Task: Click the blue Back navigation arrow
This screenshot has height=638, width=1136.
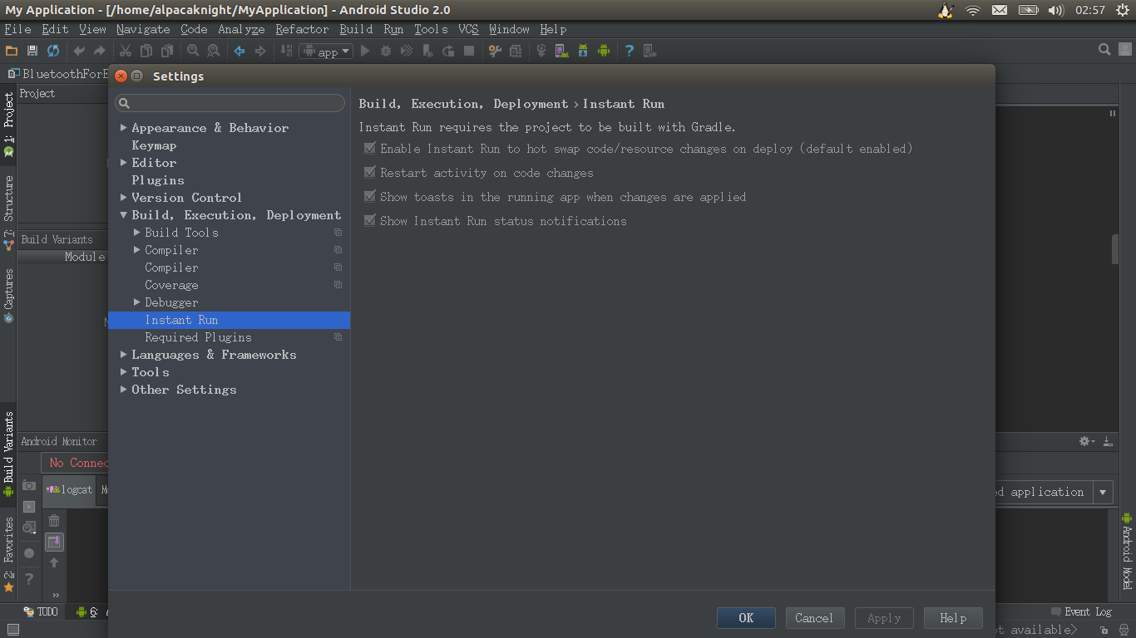Action: (x=240, y=51)
